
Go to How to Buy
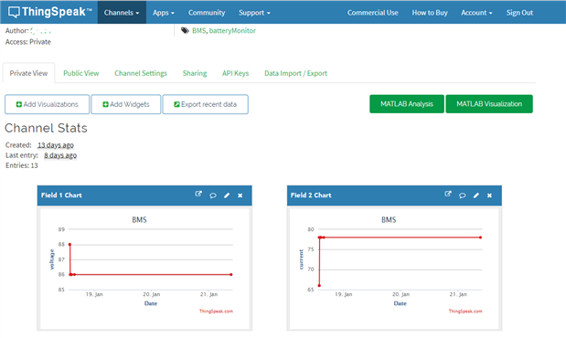pos(430,13)
